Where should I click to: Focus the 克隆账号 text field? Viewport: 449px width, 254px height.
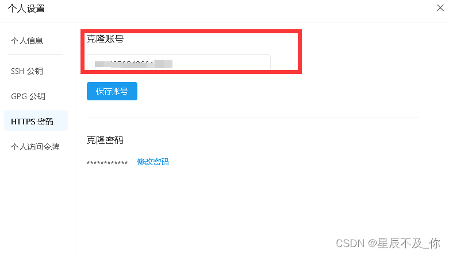(x=179, y=62)
